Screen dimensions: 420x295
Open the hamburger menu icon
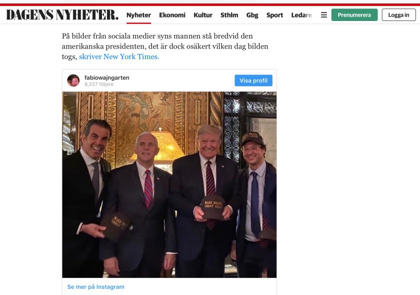pyautogui.click(x=324, y=15)
